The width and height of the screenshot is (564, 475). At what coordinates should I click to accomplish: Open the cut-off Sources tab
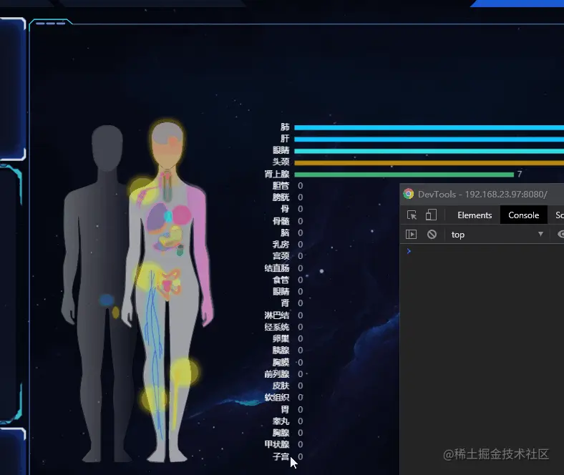pos(559,215)
